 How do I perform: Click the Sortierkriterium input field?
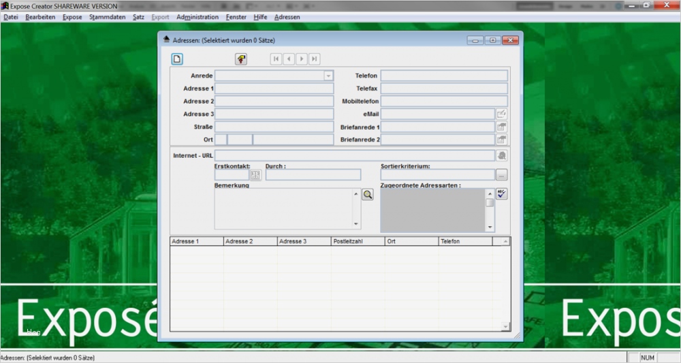coord(438,174)
